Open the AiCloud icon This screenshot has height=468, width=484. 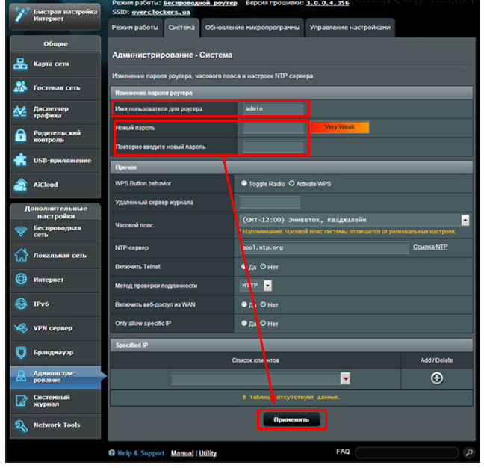click(20, 185)
